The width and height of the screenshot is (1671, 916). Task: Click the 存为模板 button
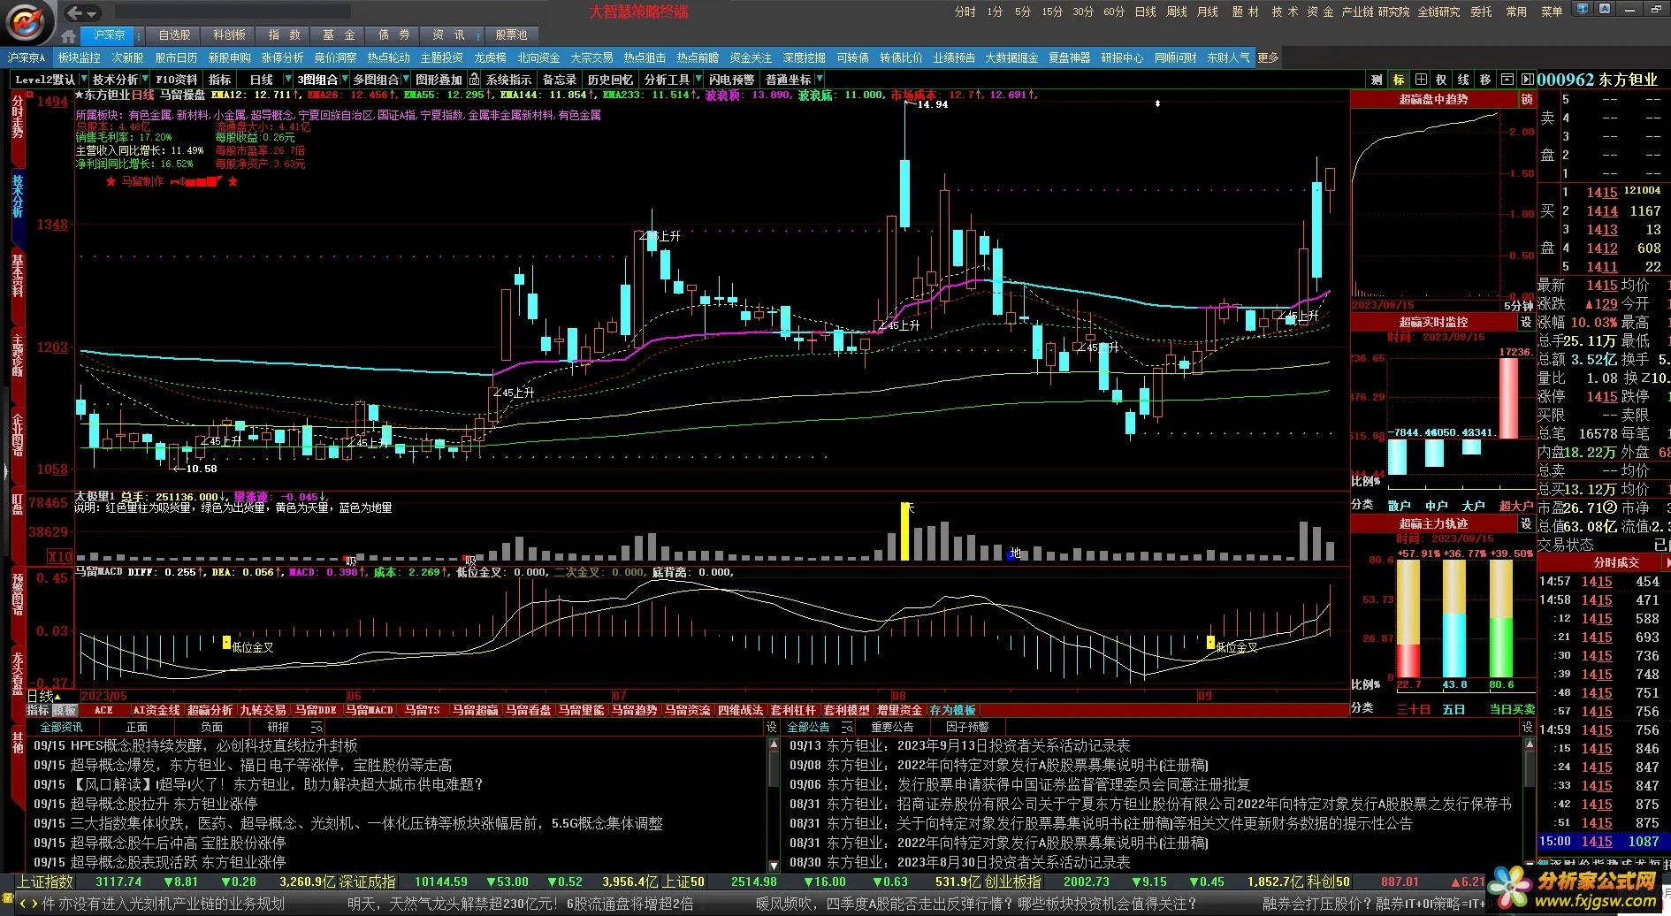[952, 710]
